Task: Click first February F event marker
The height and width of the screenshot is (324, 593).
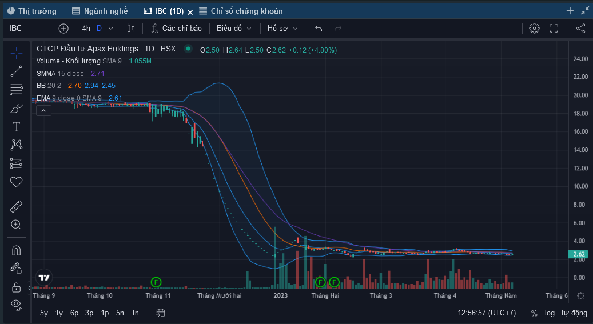Action: 320,282
